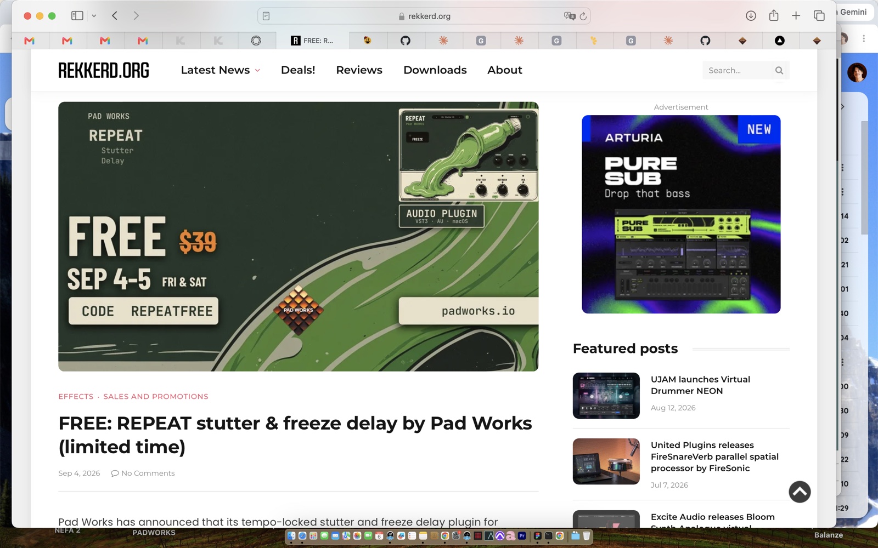The image size is (878, 548).
Task: Switch to the last GitHub tab
Action: coord(705,41)
